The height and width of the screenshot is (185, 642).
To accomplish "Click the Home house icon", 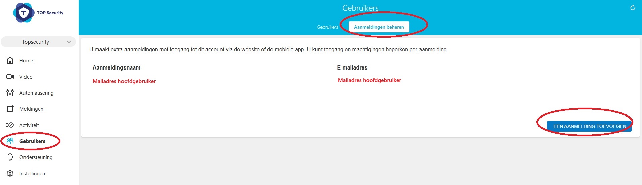I will [x=10, y=60].
